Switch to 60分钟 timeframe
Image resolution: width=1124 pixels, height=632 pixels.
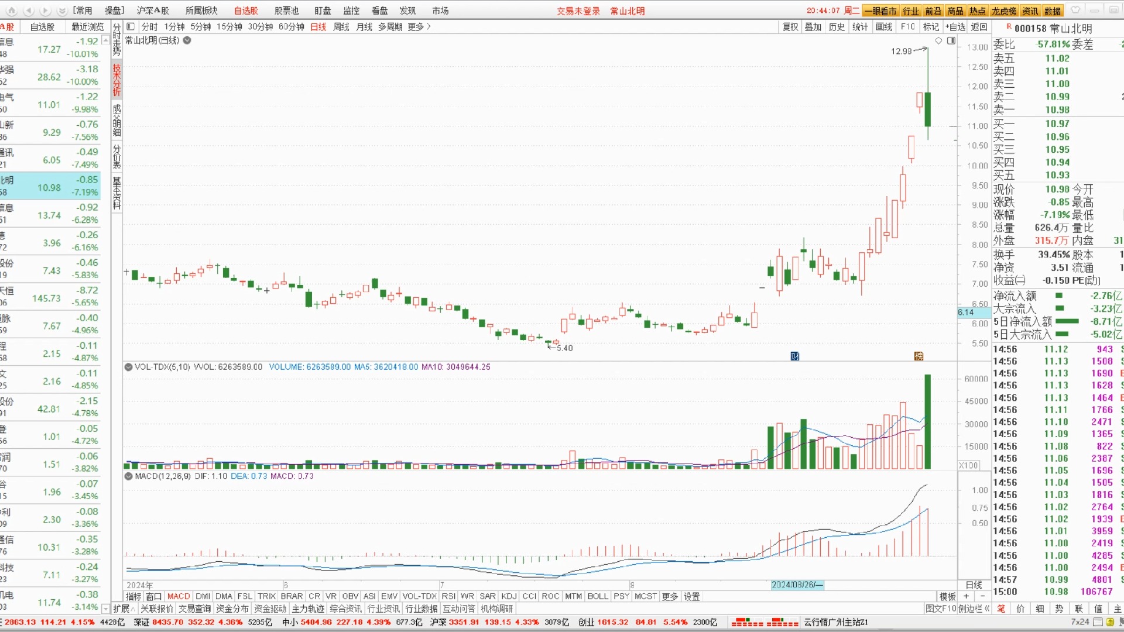click(292, 27)
